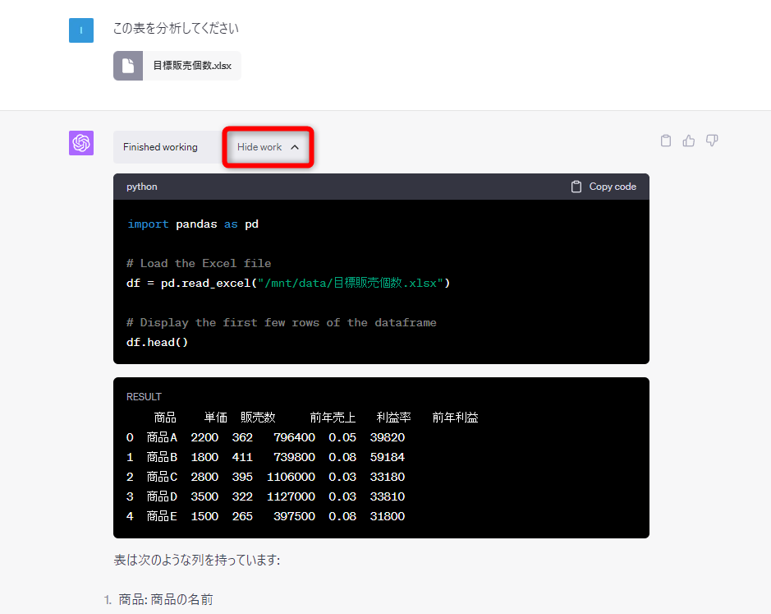771x614 pixels.
Task: Click the prompt text この表を分析してください
Action: [x=177, y=28]
